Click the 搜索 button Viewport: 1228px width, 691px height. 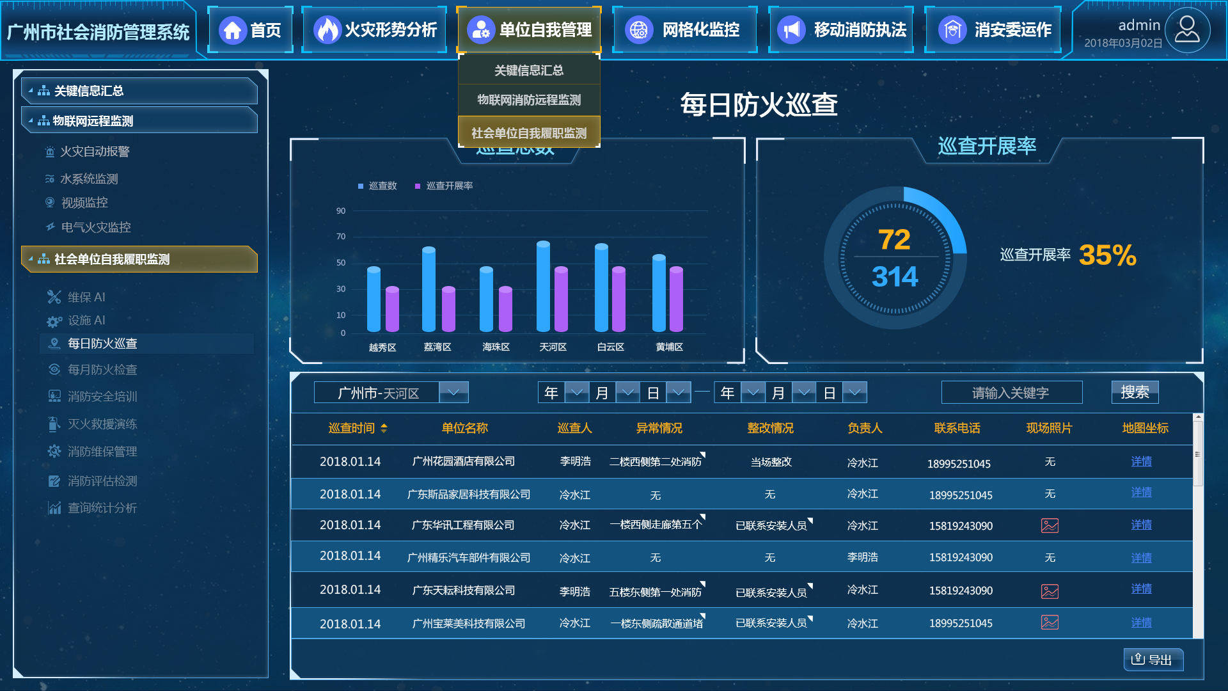click(1135, 392)
